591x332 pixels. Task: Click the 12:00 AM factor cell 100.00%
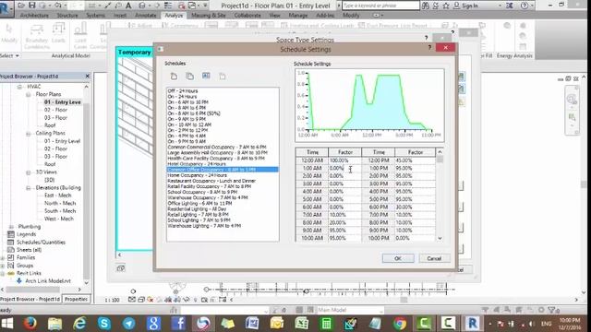(344, 160)
